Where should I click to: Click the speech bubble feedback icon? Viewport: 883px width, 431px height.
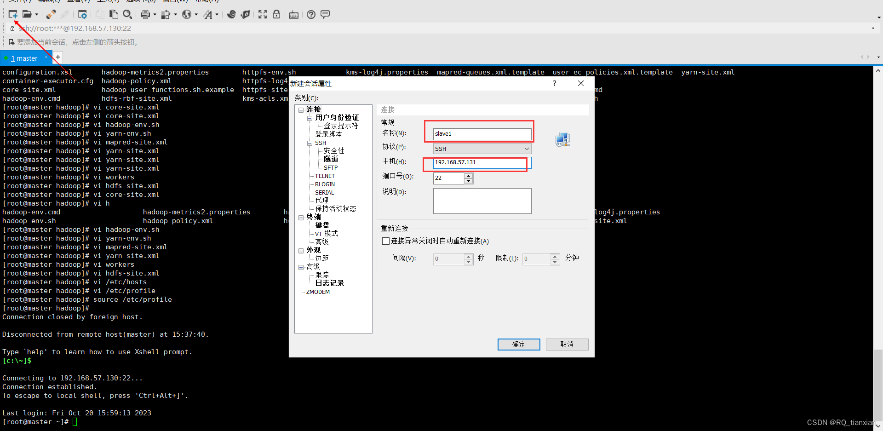[x=325, y=14]
